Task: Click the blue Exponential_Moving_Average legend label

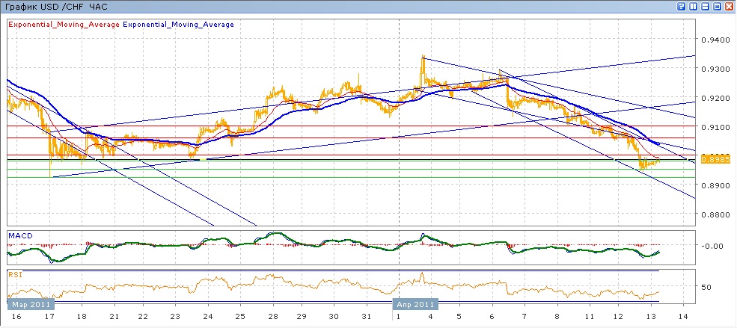Action: click(x=178, y=25)
